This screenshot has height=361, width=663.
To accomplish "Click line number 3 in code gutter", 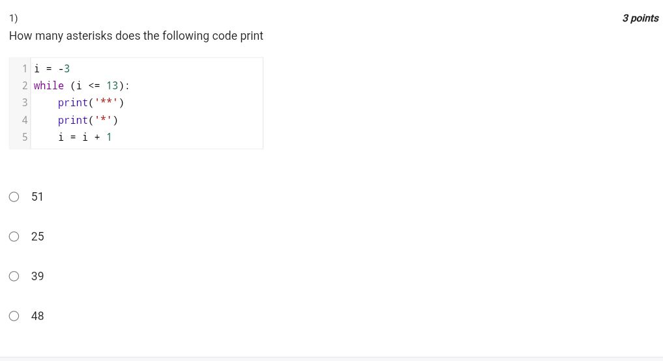I will [25, 102].
